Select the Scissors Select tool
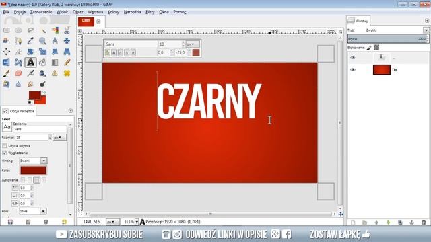Screen dimensions: 431x242 (67, 30)
